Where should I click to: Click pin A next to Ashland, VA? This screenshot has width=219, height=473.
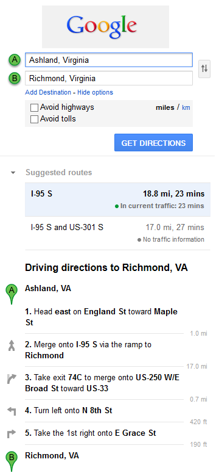coord(12,294)
